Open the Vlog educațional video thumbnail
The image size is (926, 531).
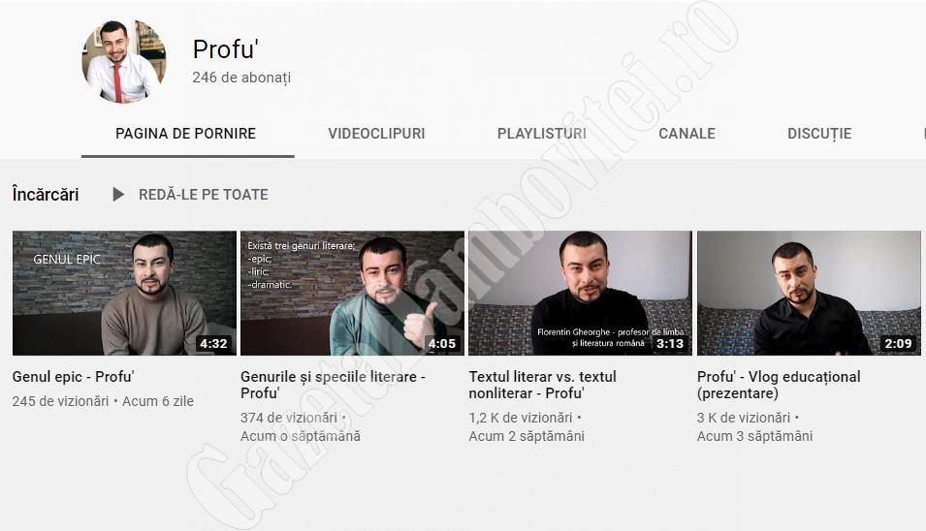tap(809, 294)
